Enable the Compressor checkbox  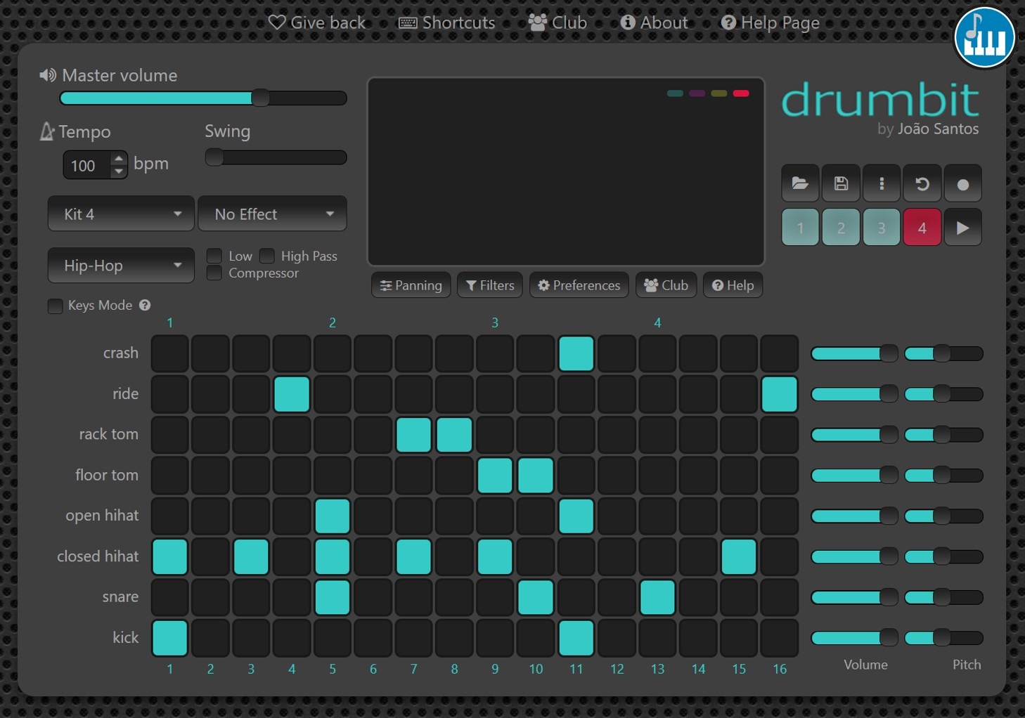tap(214, 273)
